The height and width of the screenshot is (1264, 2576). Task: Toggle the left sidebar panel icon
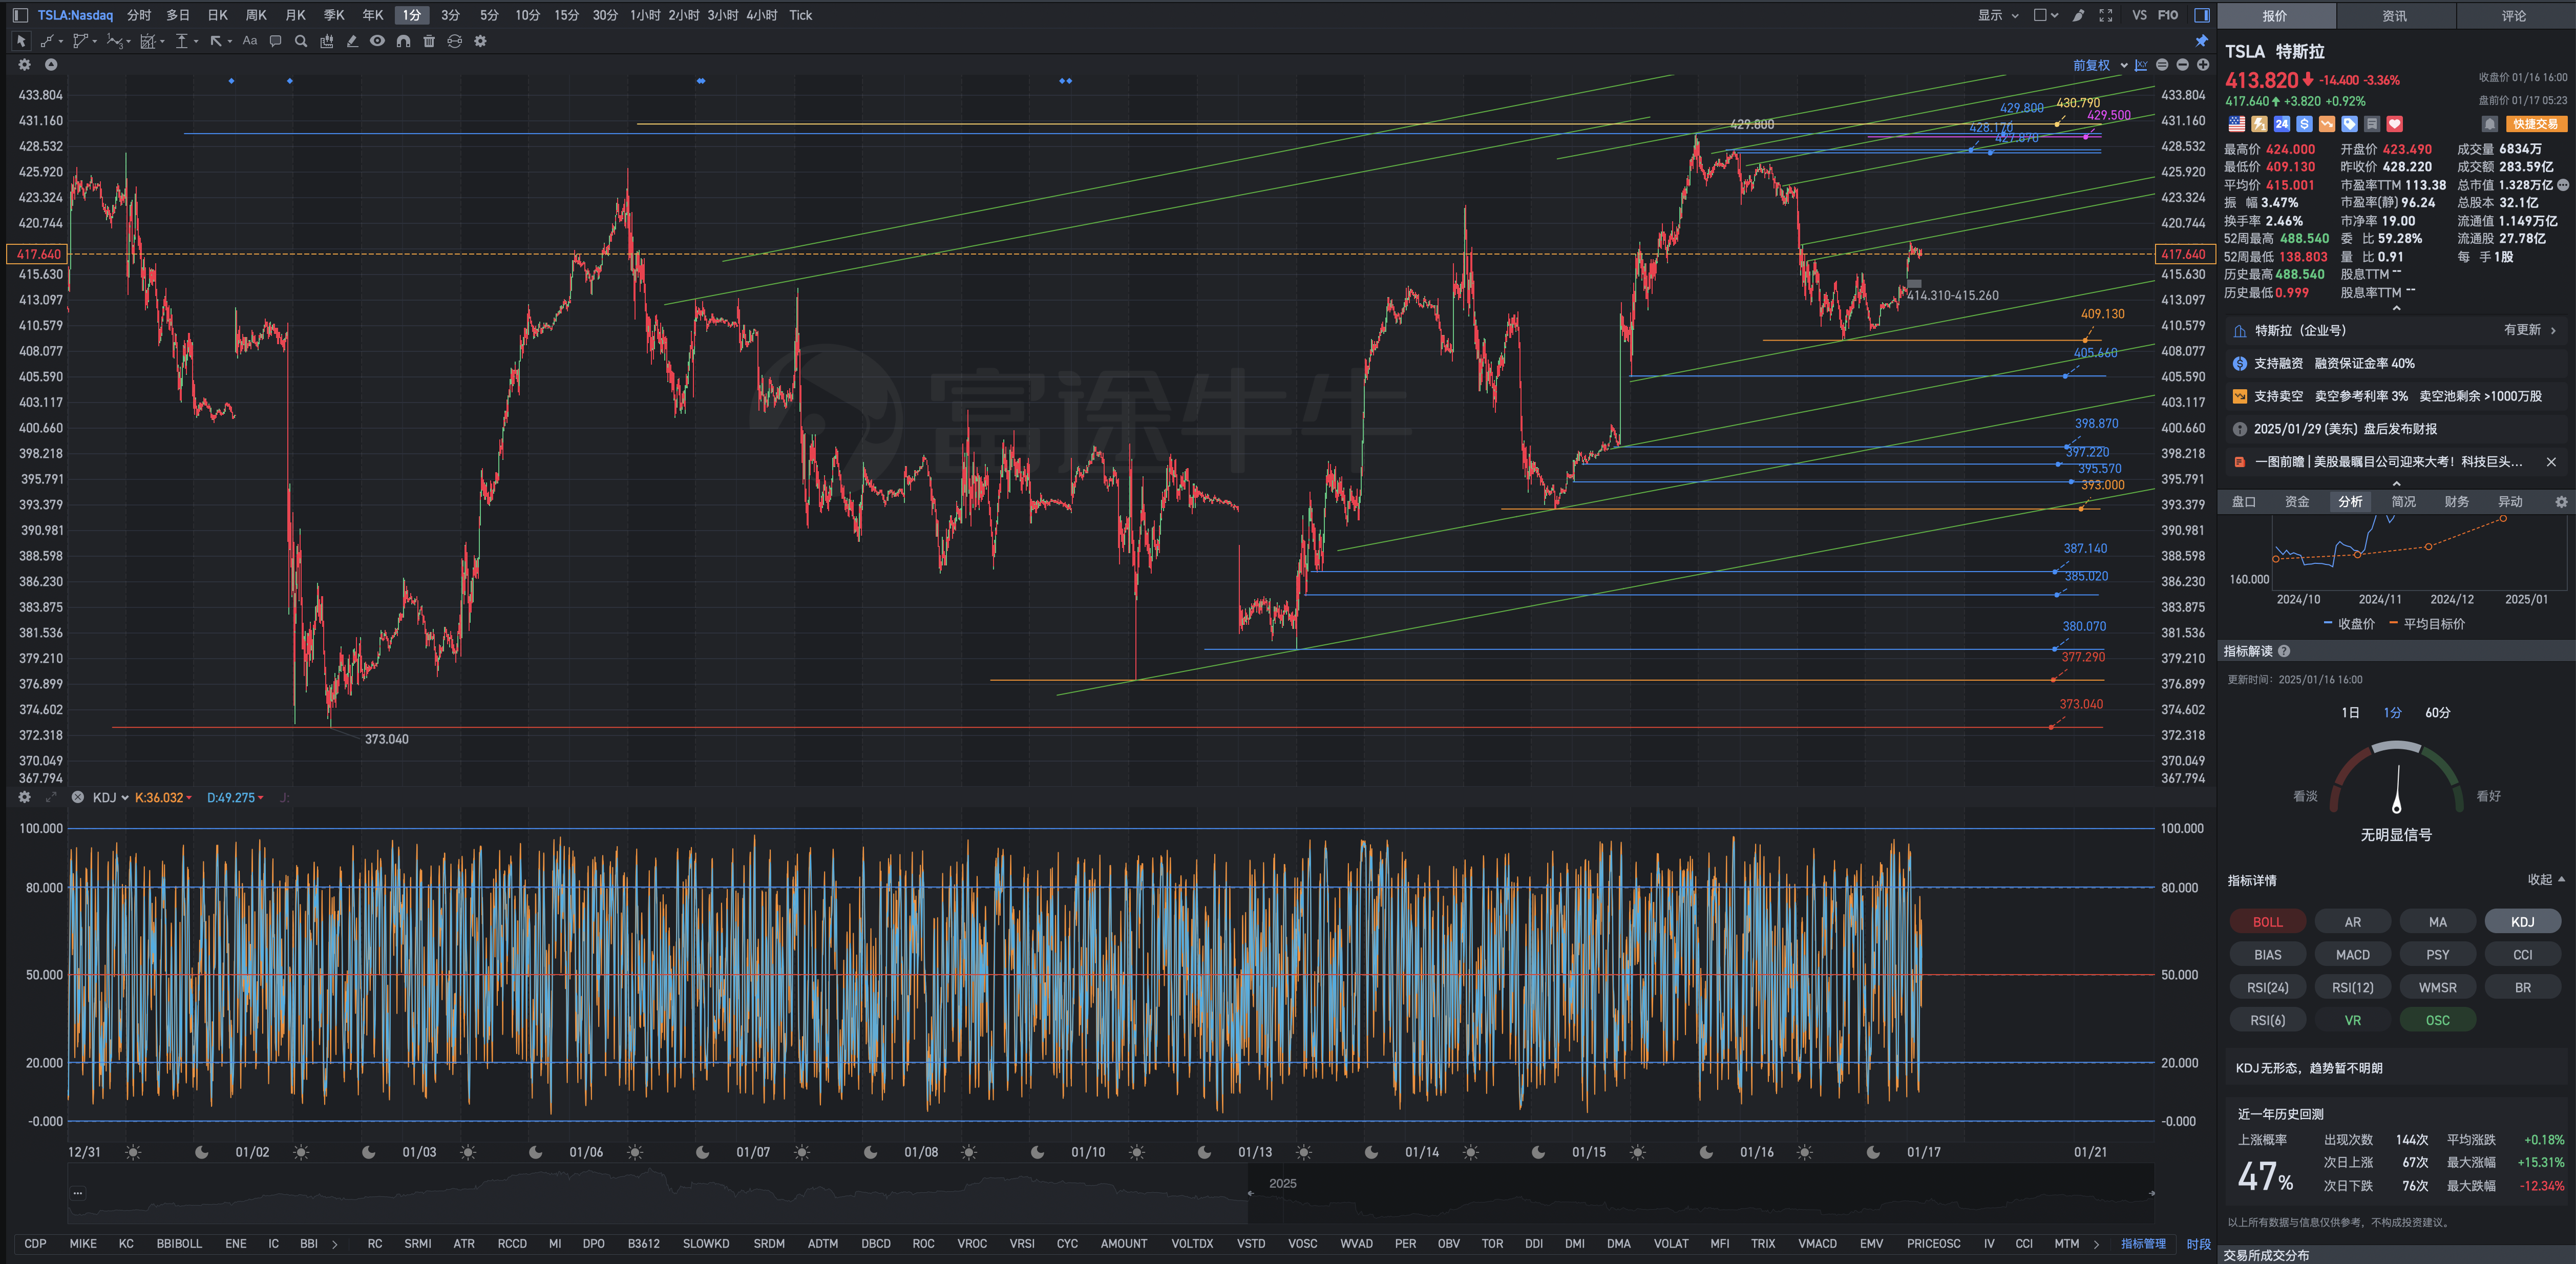pyautogui.click(x=20, y=15)
